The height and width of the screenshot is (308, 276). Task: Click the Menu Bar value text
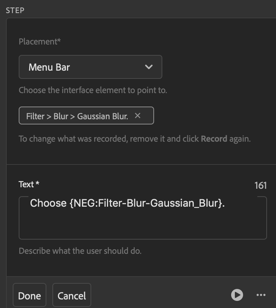tap(49, 67)
